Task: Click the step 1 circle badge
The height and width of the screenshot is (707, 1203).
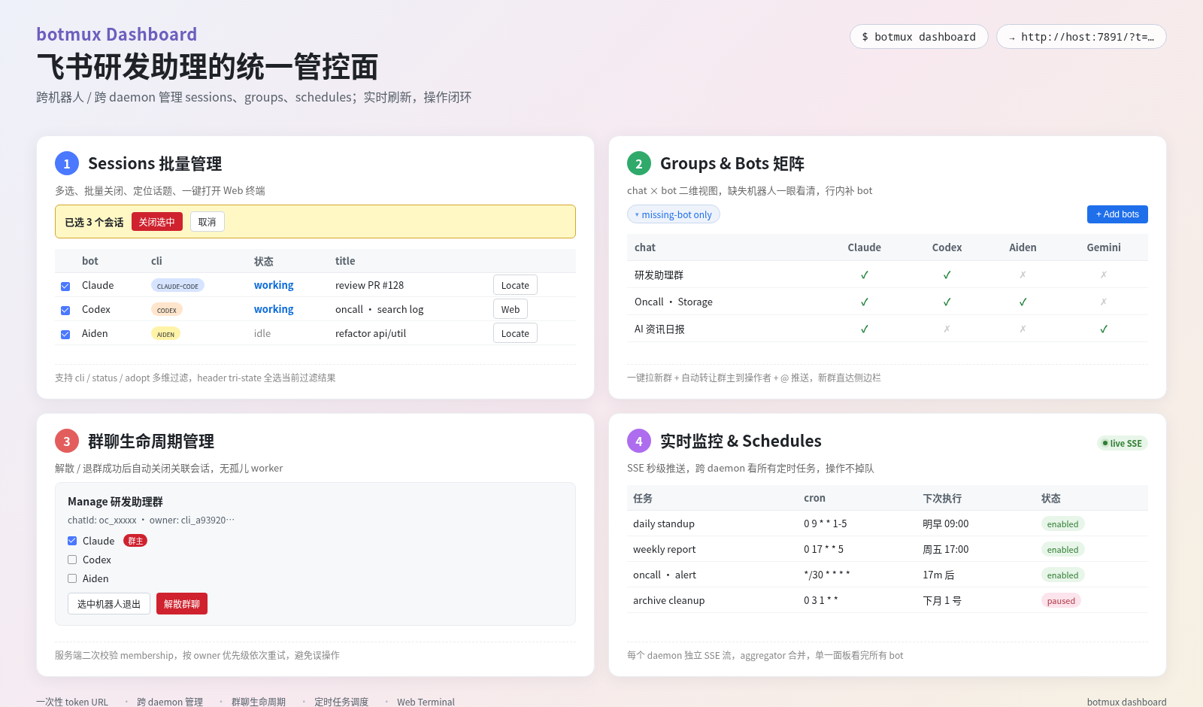Action: 67,163
